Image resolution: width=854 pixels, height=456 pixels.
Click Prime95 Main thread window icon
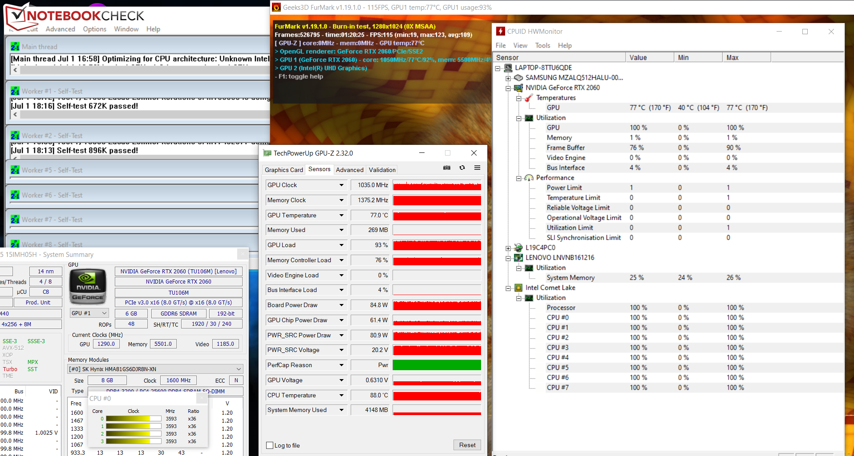point(15,47)
